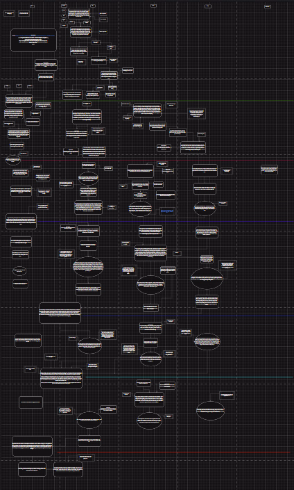The image size is (294, 490).
Task: Select the header label of the last column
Action: pos(268,6)
